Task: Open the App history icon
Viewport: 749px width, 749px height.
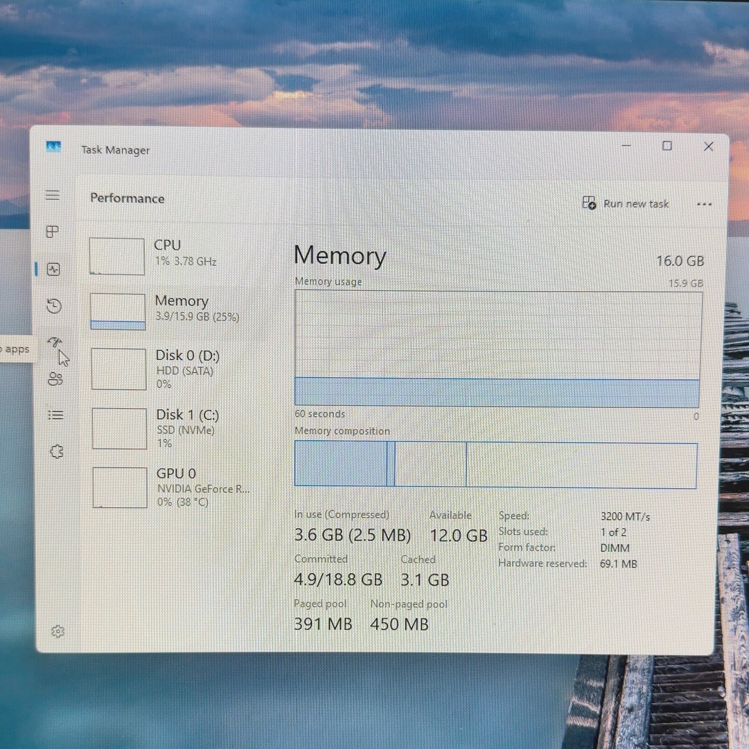Action: click(54, 306)
